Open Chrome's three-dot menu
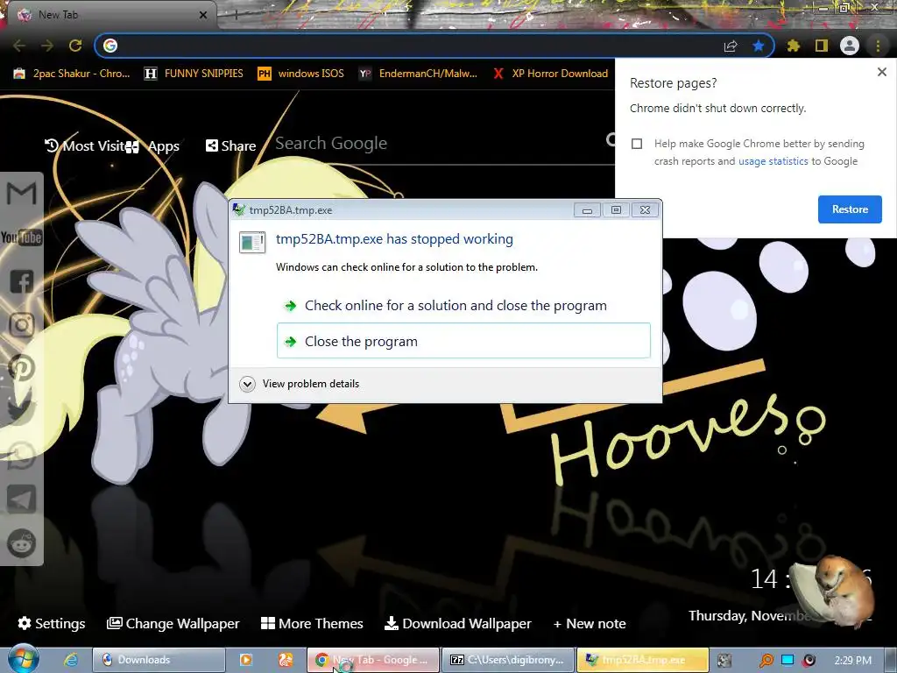The height and width of the screenshot is (673, 897). 878,46
